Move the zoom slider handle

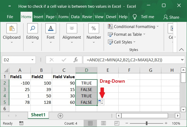coord(147,123)
